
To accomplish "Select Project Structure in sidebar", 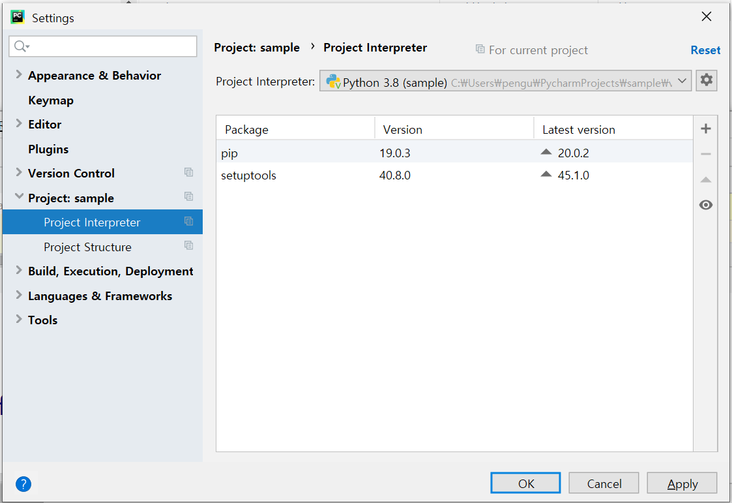I will tap(87, 247).
